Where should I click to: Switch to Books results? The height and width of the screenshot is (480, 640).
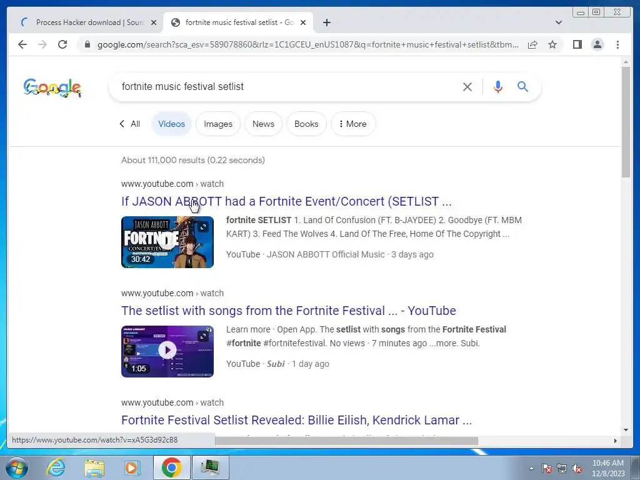coord(306,124)
